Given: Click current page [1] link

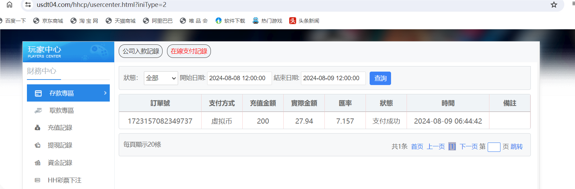Looking at the screenshot, I should 452,147.
